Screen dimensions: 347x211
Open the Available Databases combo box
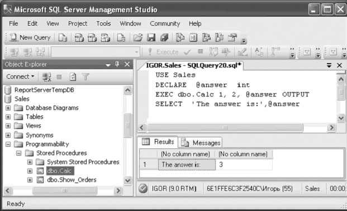pos(96,52)
